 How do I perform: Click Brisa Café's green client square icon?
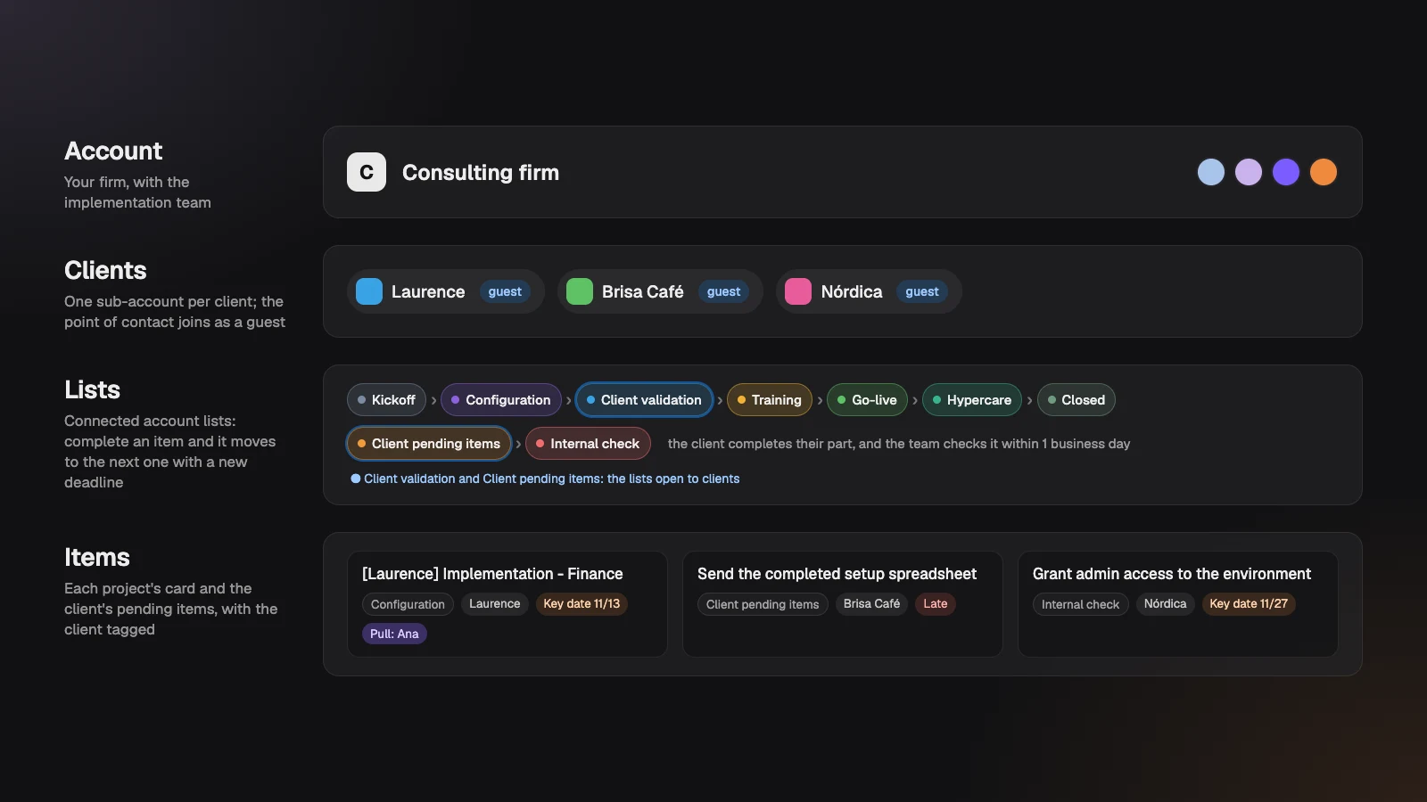pyautogui.click(x=580, y=291)
